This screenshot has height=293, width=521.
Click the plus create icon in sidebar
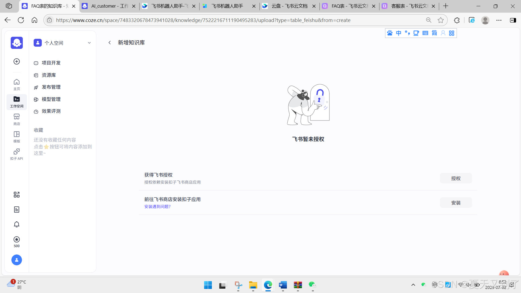pyautogui.click(x=17, y=62)
